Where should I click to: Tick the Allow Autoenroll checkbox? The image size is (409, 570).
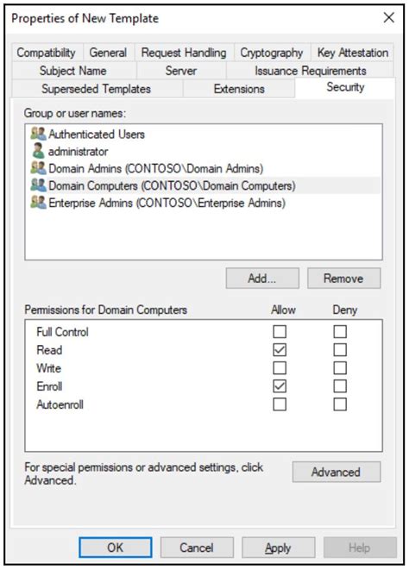tap(280, 404)
